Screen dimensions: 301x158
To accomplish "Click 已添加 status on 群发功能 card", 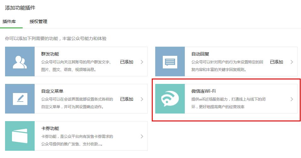I will 127,62.
